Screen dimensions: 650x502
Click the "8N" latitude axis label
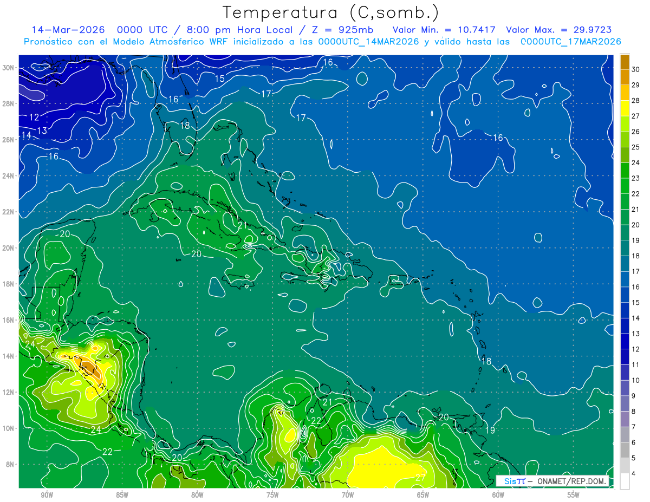(10, 464)
